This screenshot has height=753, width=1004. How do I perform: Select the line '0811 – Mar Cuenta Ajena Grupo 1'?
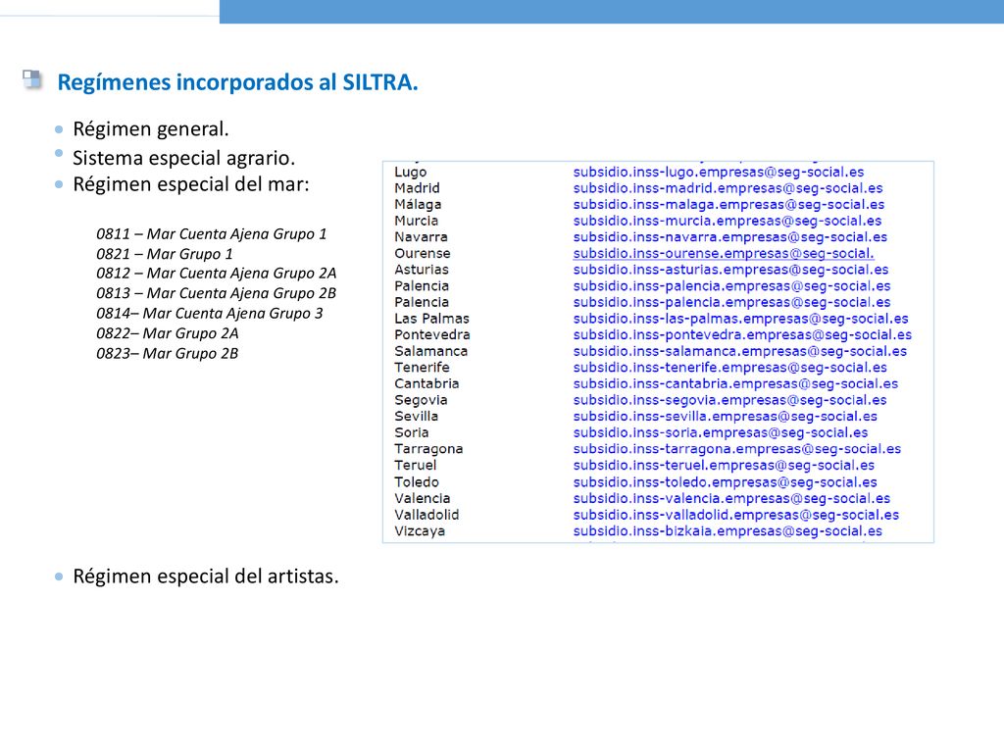(x=212, y=233)
